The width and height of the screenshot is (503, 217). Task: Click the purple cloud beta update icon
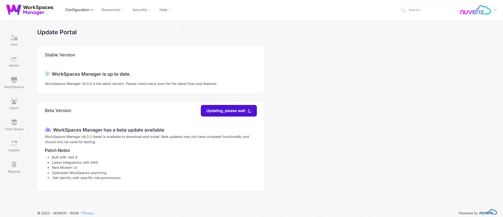coord(48,130)
